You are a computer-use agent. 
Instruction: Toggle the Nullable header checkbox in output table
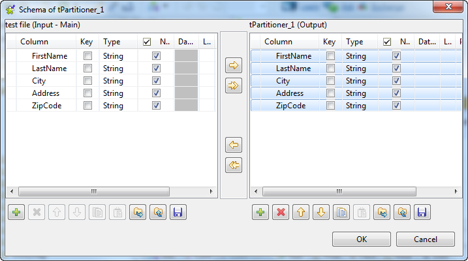click(386, 42)
